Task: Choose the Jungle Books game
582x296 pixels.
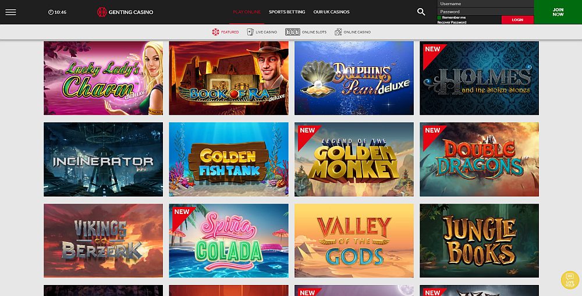Action: (x=479, y=240)
